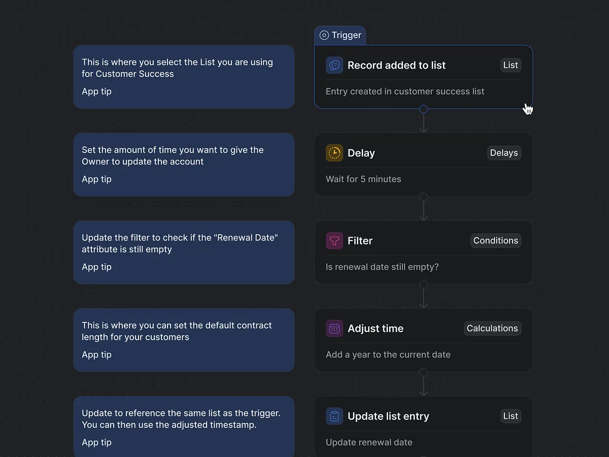
Task: Click the App tip about default contract length
Action: (96, 354)
